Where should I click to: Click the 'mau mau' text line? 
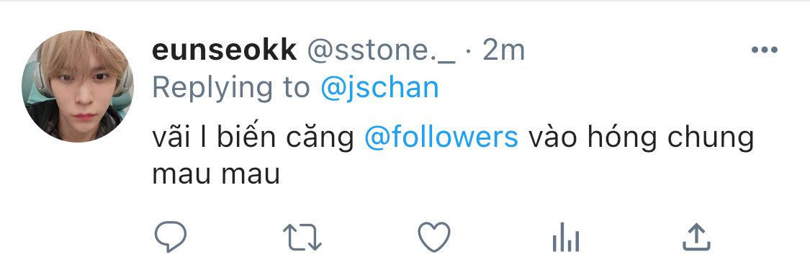pyautogui.click(x=216, y=176)
